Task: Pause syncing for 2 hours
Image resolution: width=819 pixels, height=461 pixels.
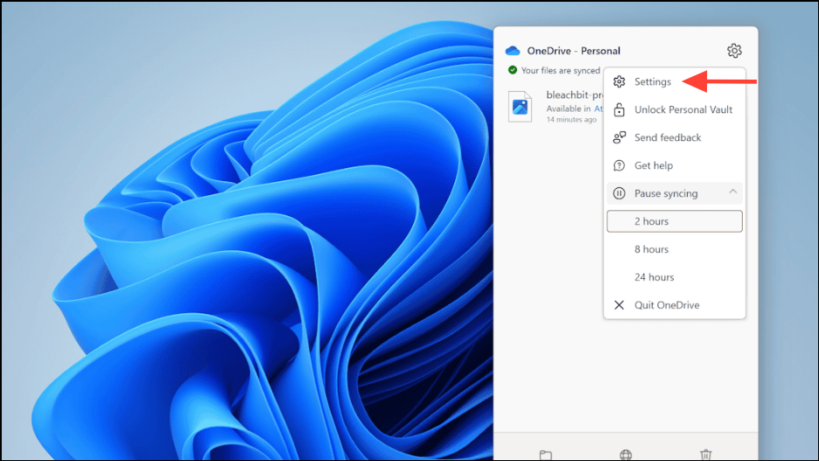Action: 675,221
